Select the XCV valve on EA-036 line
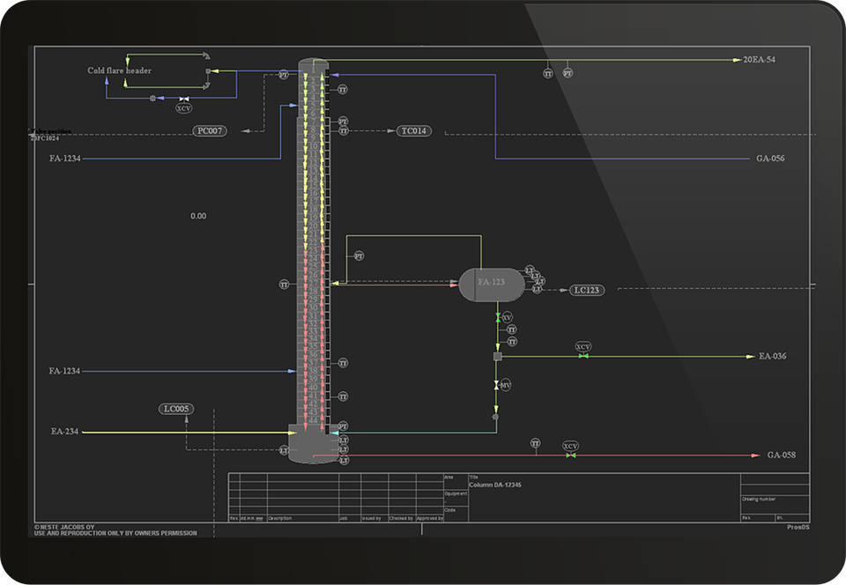 click(583, 356)
